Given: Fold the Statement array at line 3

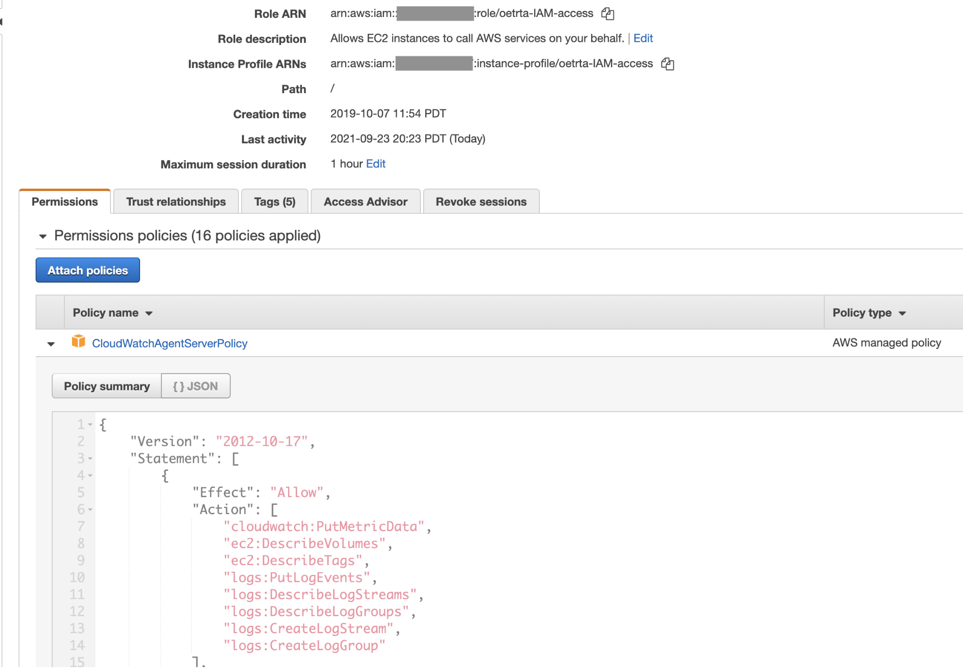Looking at the screenshot, I should (x=90, y=459).
